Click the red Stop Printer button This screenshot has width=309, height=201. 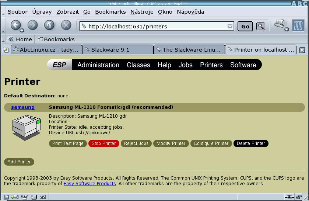coord(103,143)
